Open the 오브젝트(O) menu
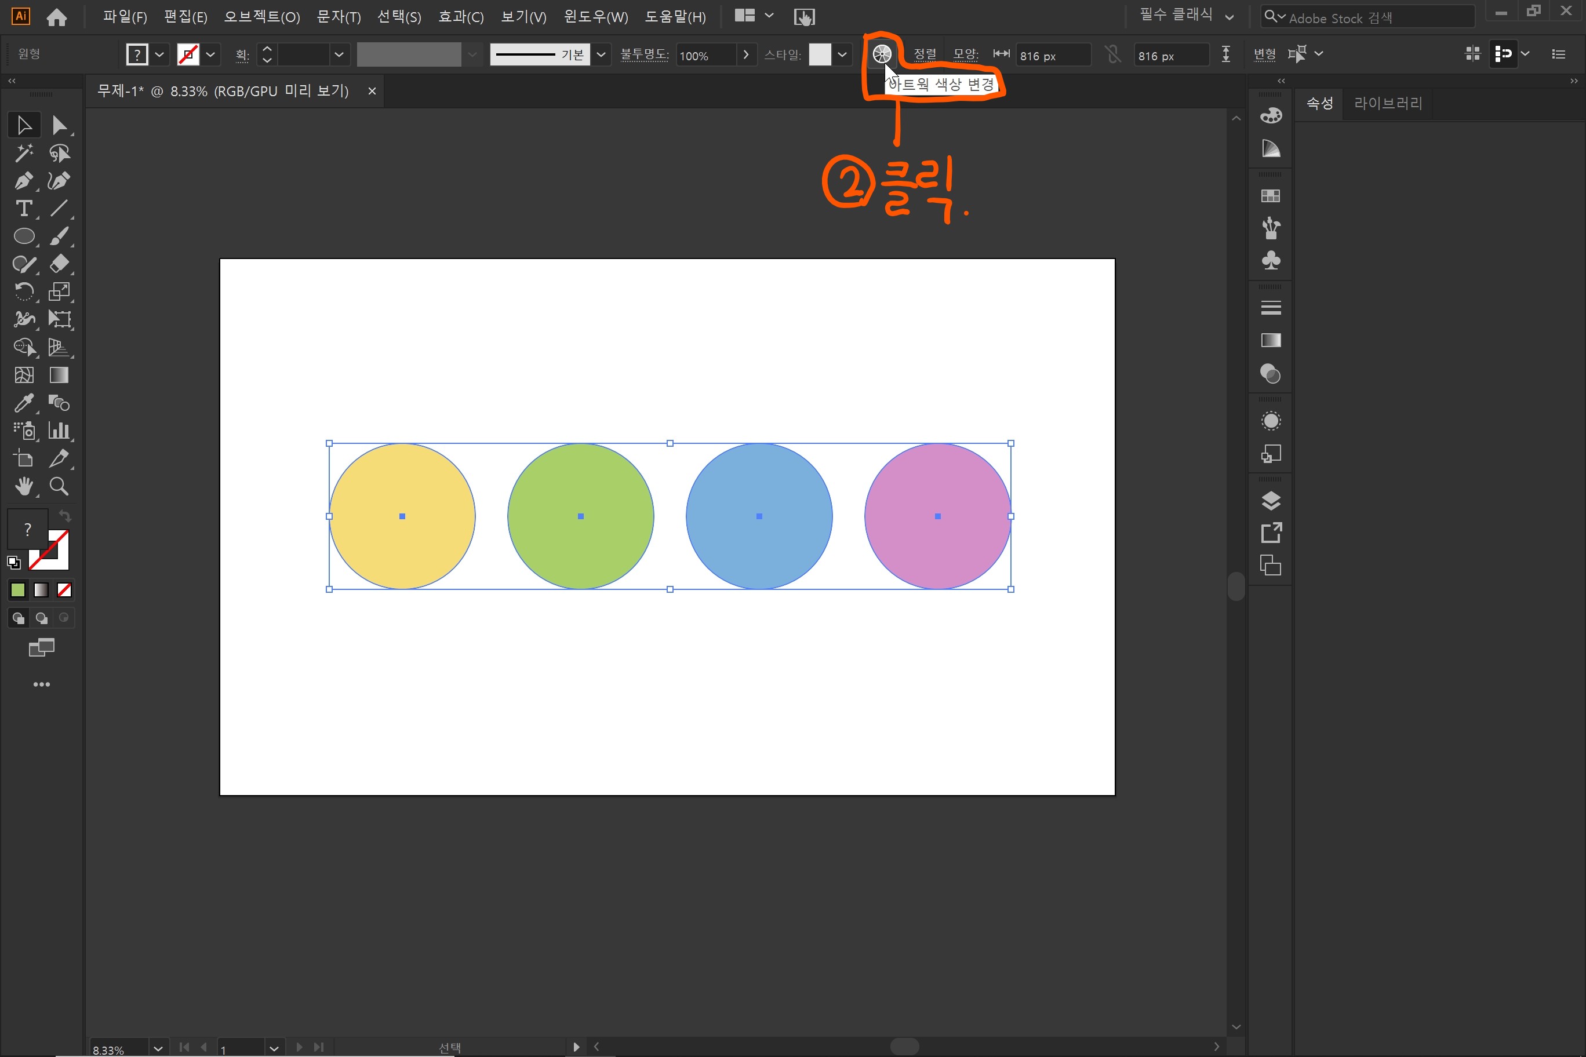Screen dimensions: 1586x1057 261,17
